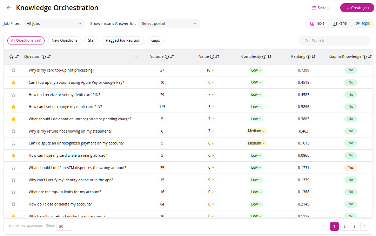Go to the next page arrow
This screenshot has width=376, height=236.
[365, 227]
